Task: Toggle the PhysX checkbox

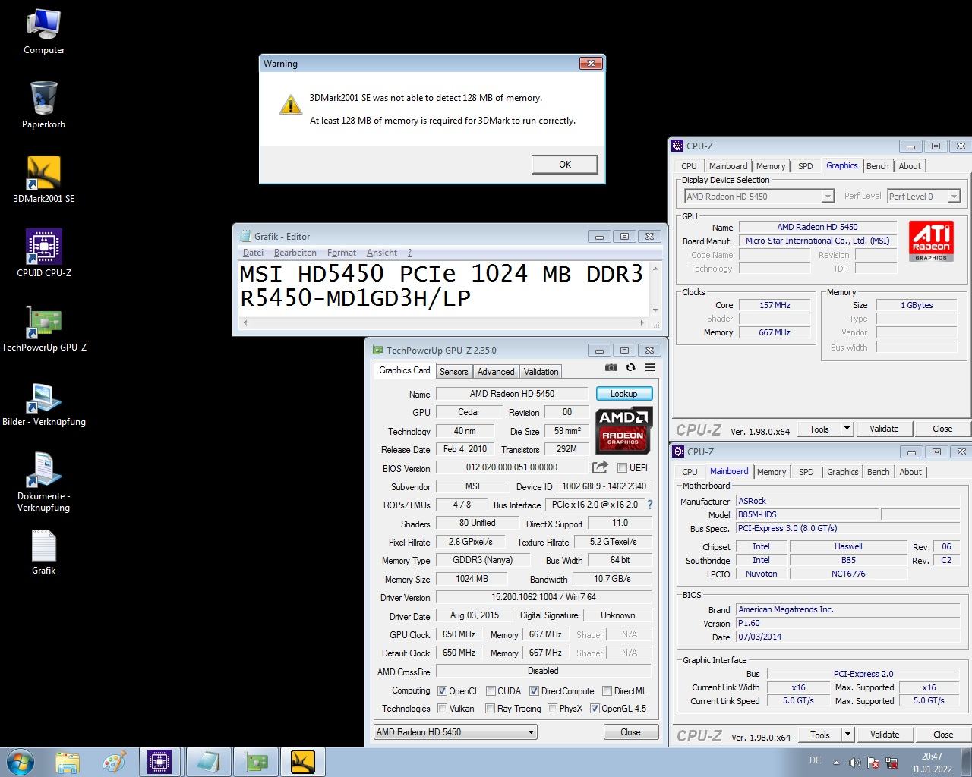Action: coord(553,709)
